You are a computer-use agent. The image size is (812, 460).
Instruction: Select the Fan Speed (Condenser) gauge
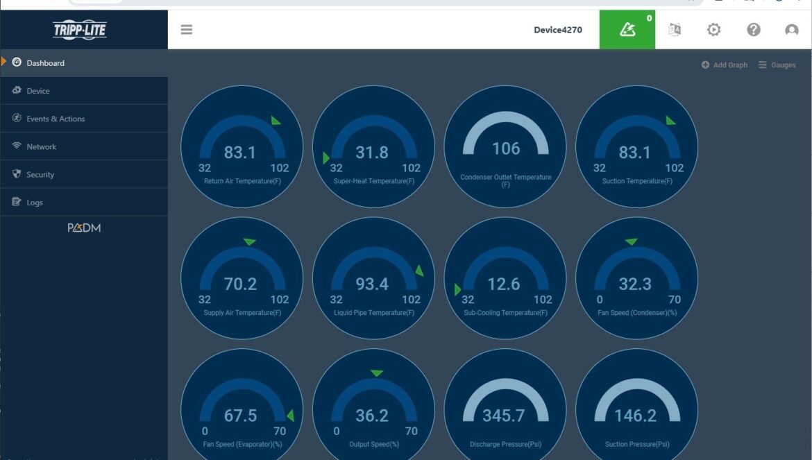(x=636, y=278)
